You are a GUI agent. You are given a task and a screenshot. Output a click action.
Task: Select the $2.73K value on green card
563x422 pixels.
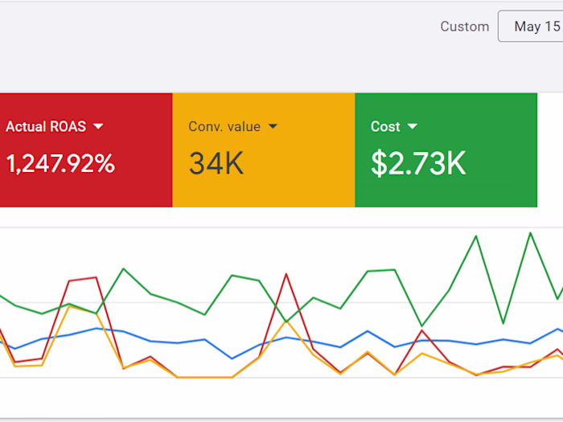(x=418, y=164)
